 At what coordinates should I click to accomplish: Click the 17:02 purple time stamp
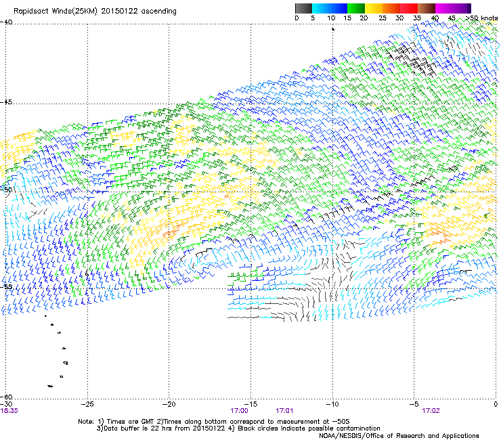pos(431,411)
